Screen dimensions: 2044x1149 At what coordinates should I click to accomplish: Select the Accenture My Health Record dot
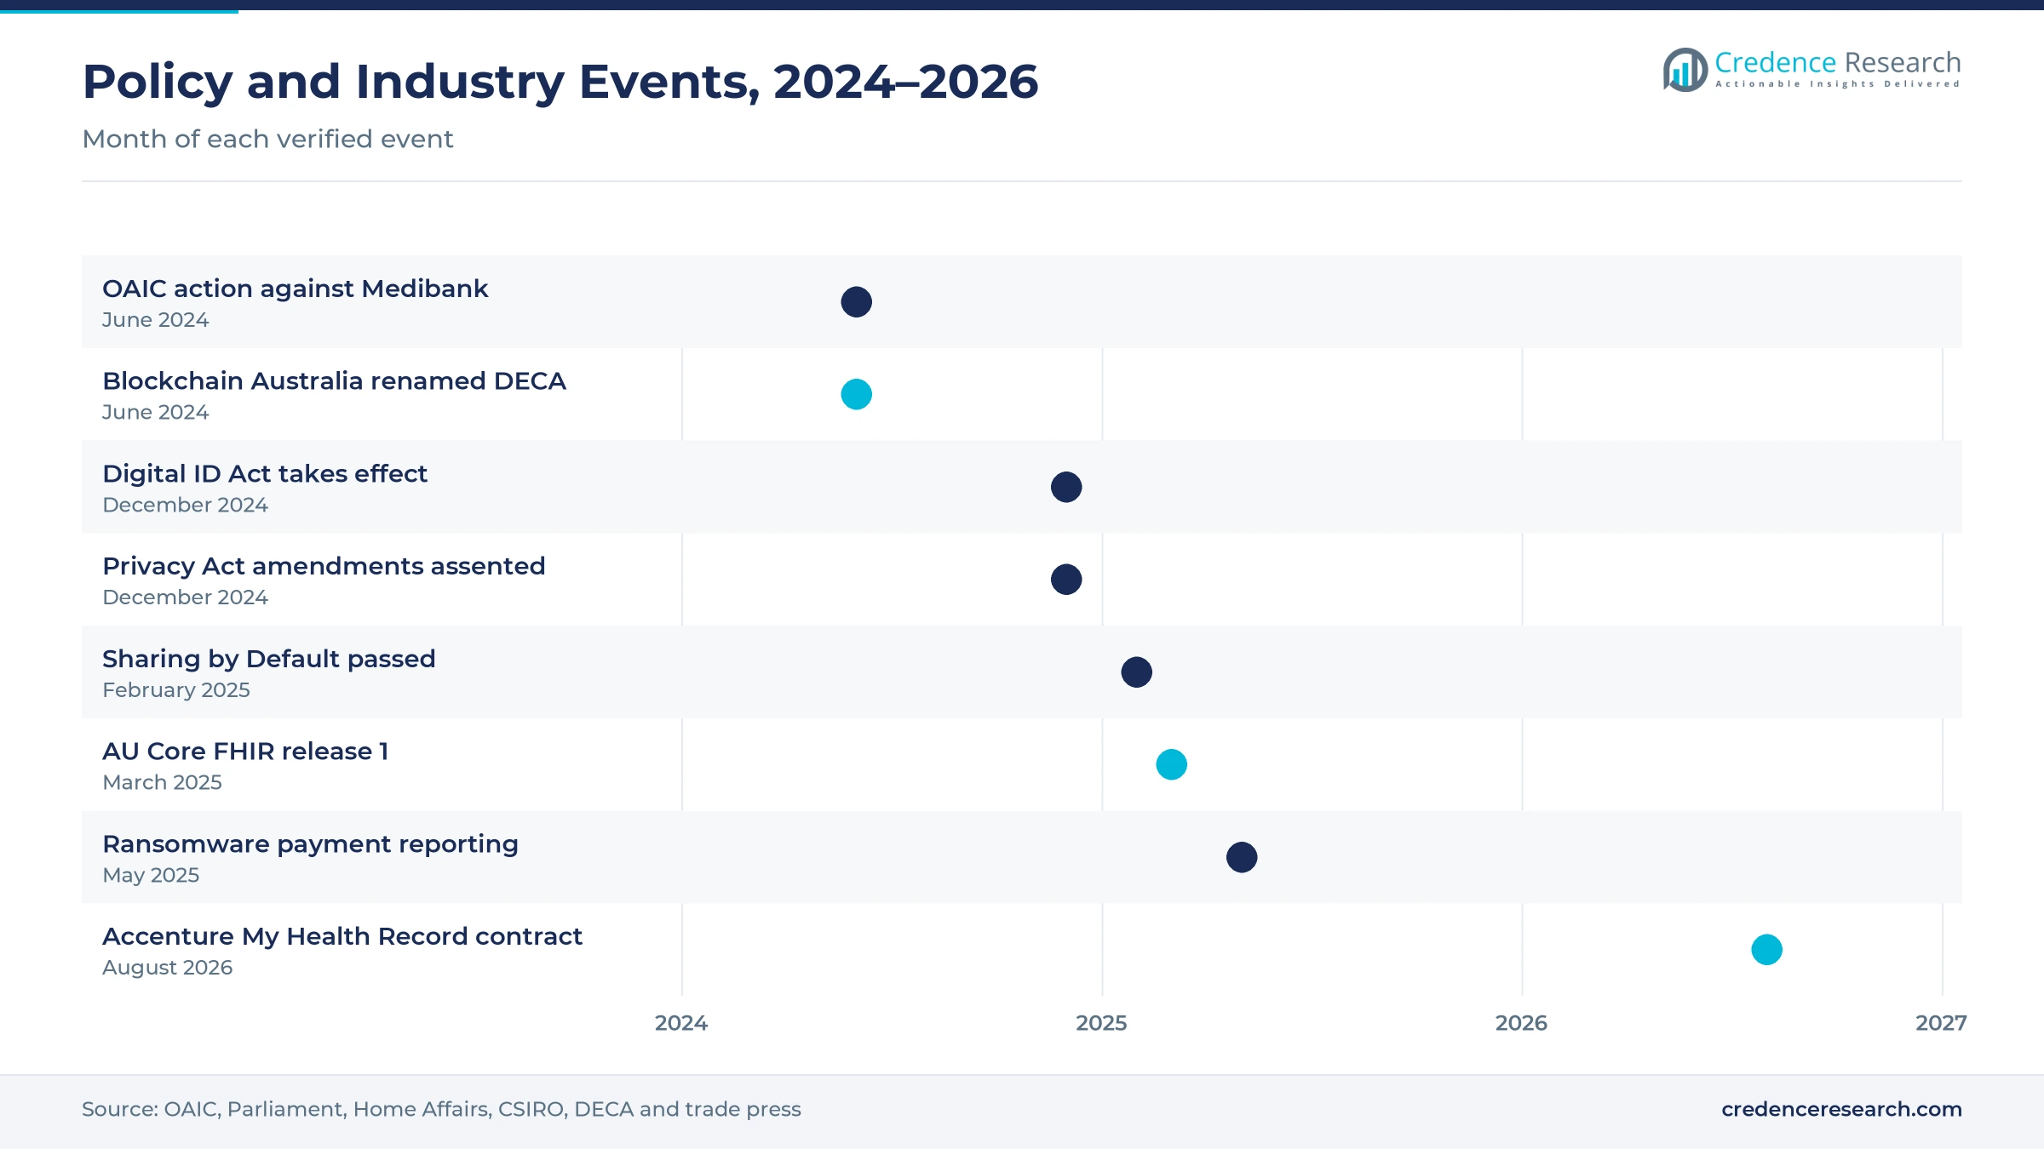coord(1766,950)
